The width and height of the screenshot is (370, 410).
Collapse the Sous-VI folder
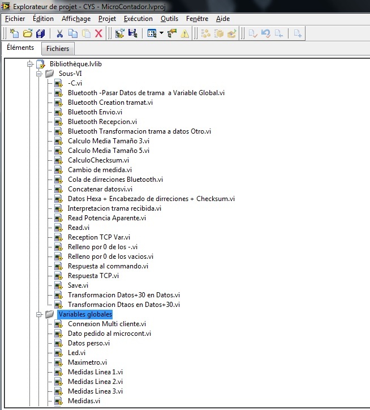pos(39,74)
